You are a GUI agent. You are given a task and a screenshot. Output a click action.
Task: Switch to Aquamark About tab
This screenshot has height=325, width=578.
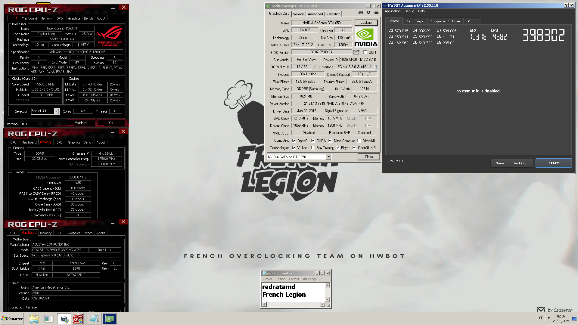point(472,21)
